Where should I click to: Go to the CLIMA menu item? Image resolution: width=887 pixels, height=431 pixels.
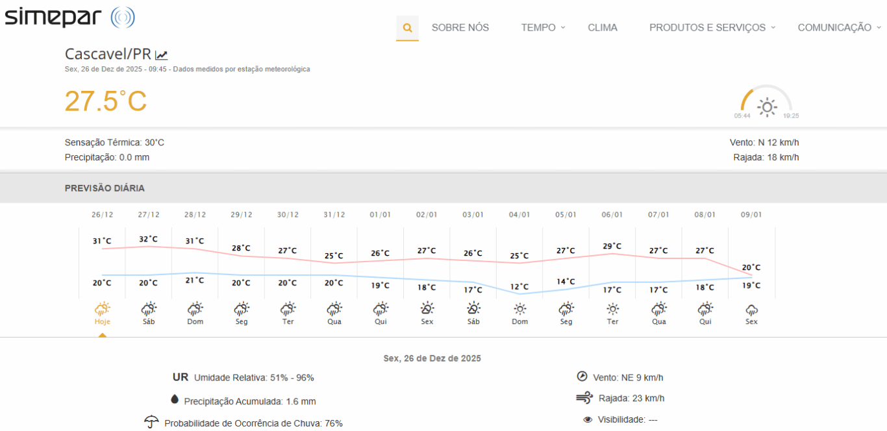coord(603,28)
